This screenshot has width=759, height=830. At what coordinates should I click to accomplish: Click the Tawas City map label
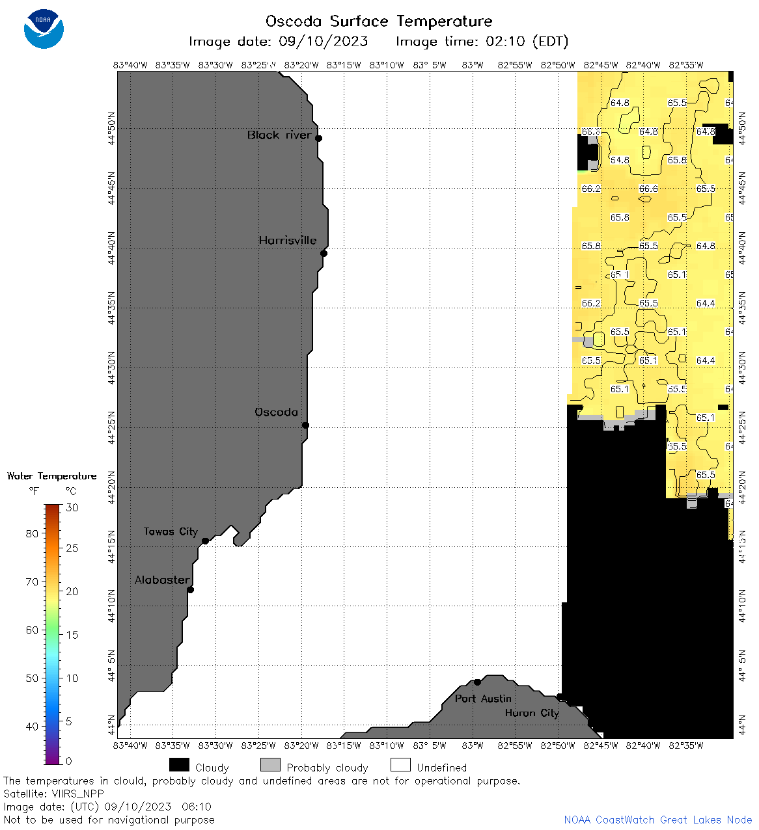pos(171,531)
